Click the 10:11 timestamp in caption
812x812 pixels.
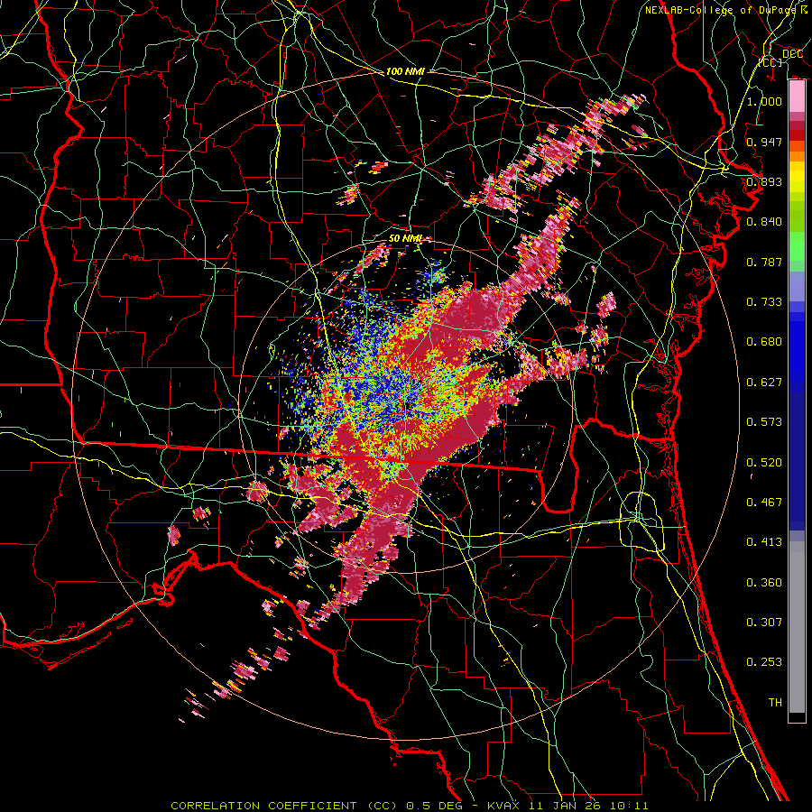(629, 806)
